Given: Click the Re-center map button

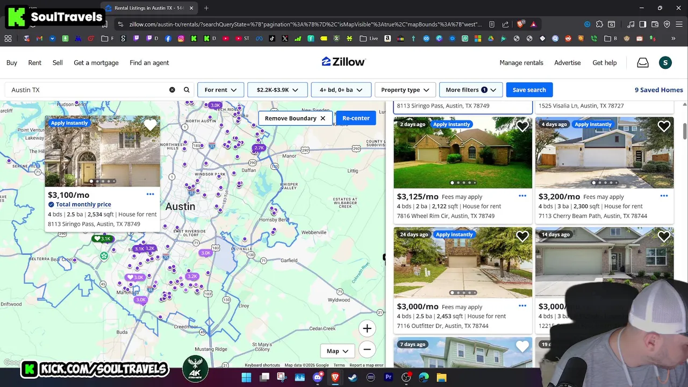Looking at the screenshot, I should (356, 118).
